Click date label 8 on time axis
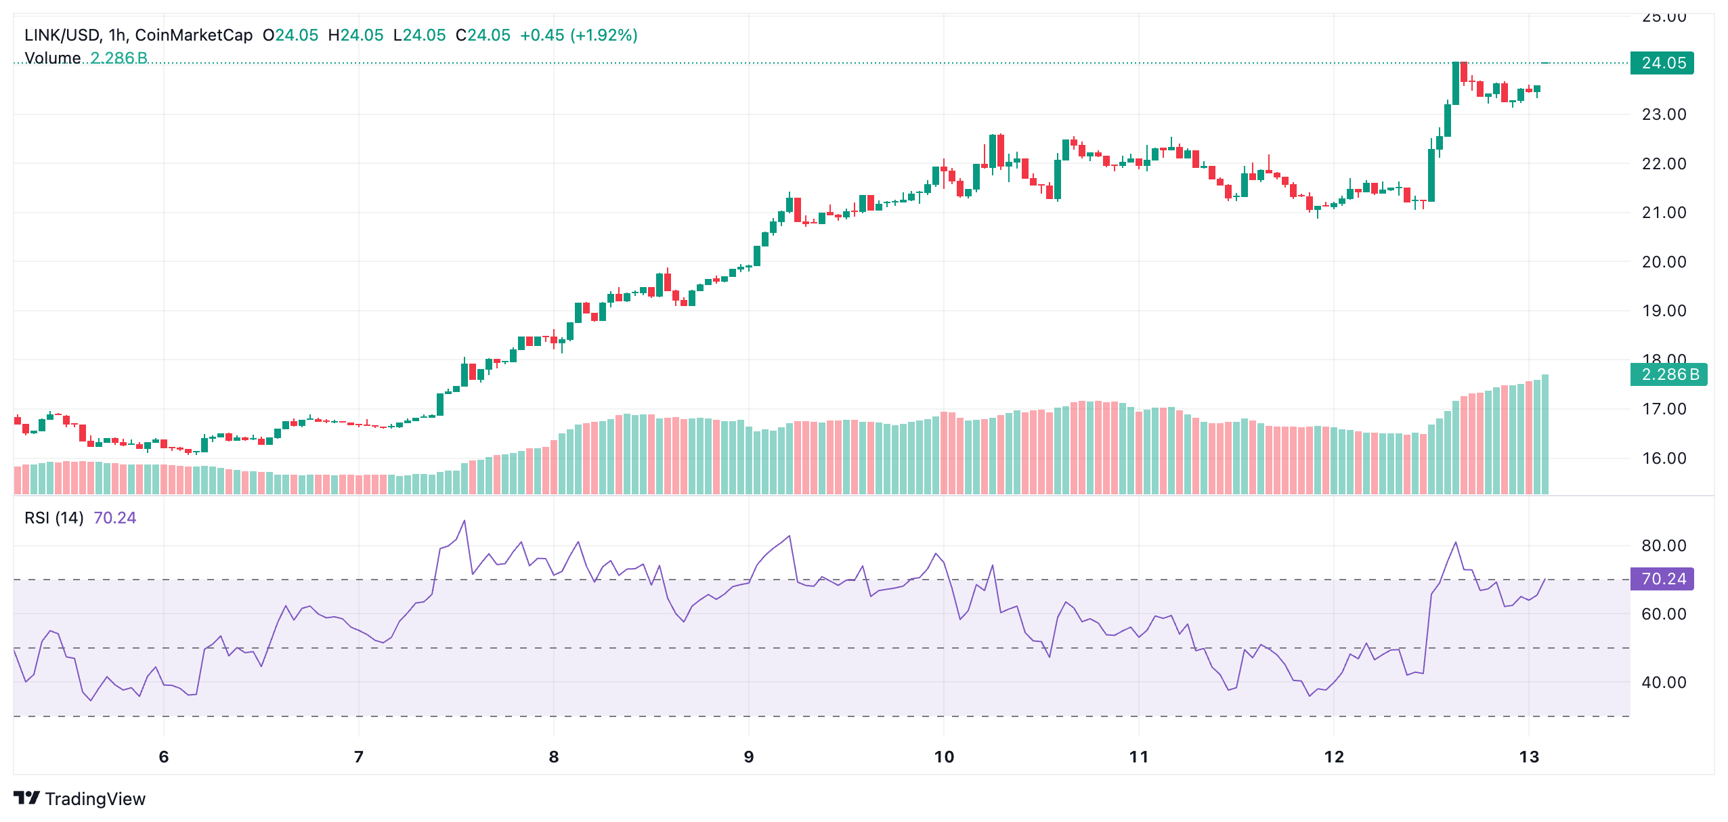The height and width of the screenshot is (822, 1728). pyautogui.click(x=553, y=757)
